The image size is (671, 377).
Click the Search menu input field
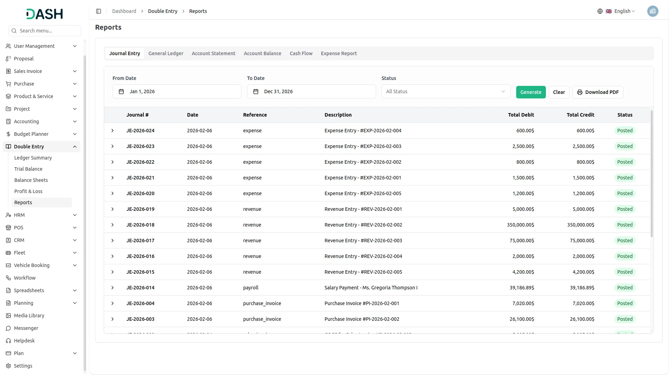coord(48,31)
